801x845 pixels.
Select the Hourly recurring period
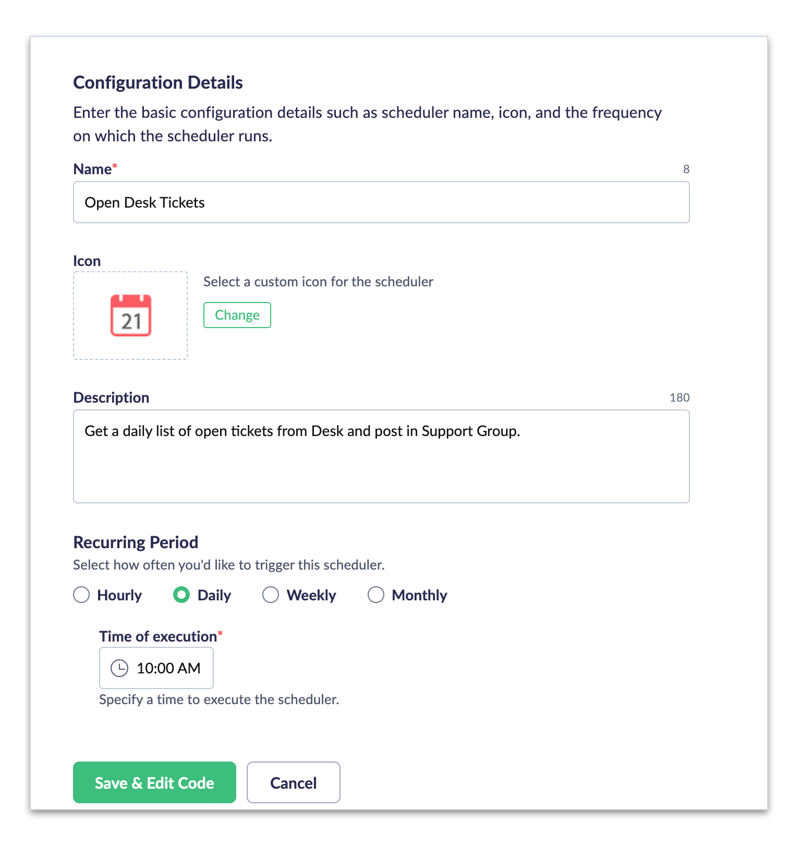(x=82, y=595)
